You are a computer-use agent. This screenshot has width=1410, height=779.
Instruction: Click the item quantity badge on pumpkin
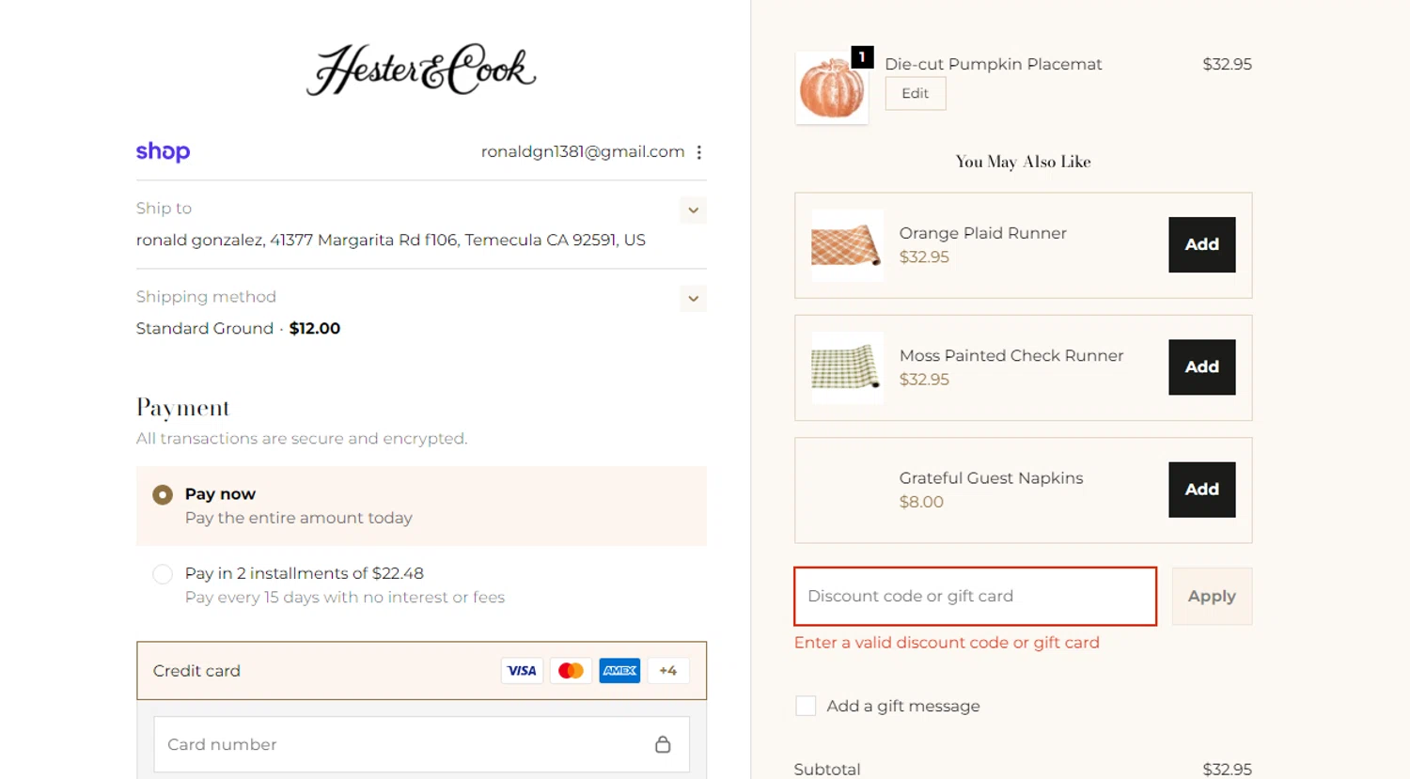tap(862, 57)
